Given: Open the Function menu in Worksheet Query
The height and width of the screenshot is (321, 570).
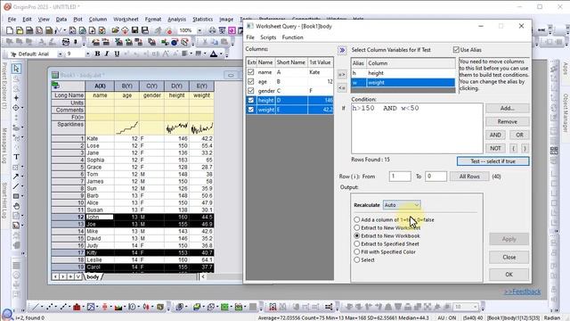Looking at the screenshot, I should point(293,37).
